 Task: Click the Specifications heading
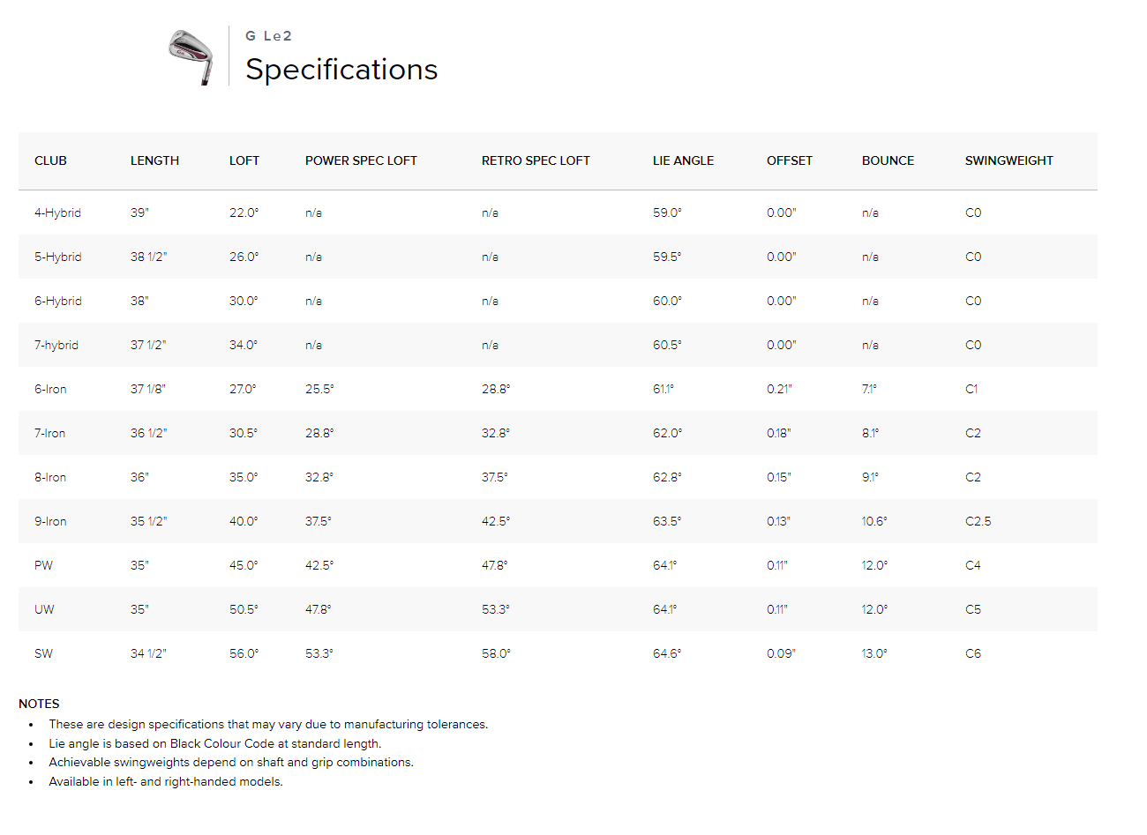coord(341,70)
